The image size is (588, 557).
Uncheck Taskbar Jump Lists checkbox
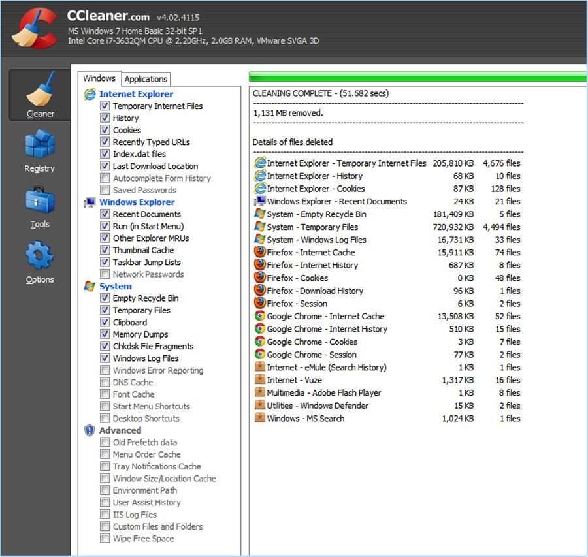pos(105,262)
